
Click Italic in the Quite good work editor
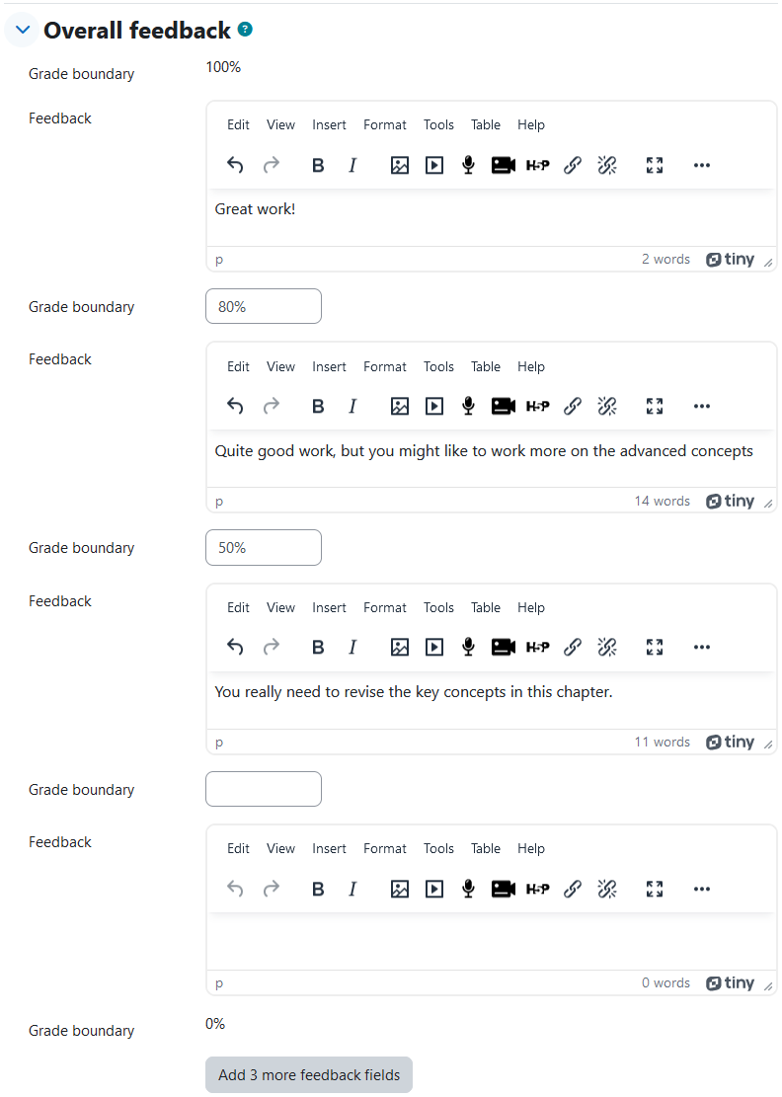(352, 406)
